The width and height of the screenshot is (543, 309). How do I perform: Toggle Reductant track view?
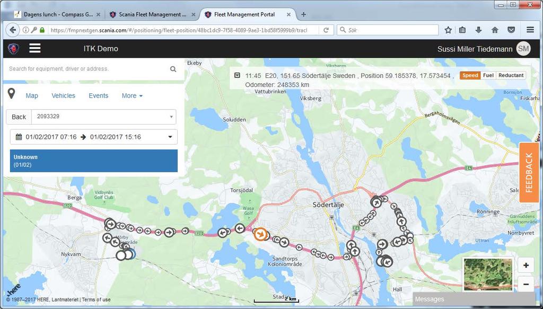click(x=511, y=75)
